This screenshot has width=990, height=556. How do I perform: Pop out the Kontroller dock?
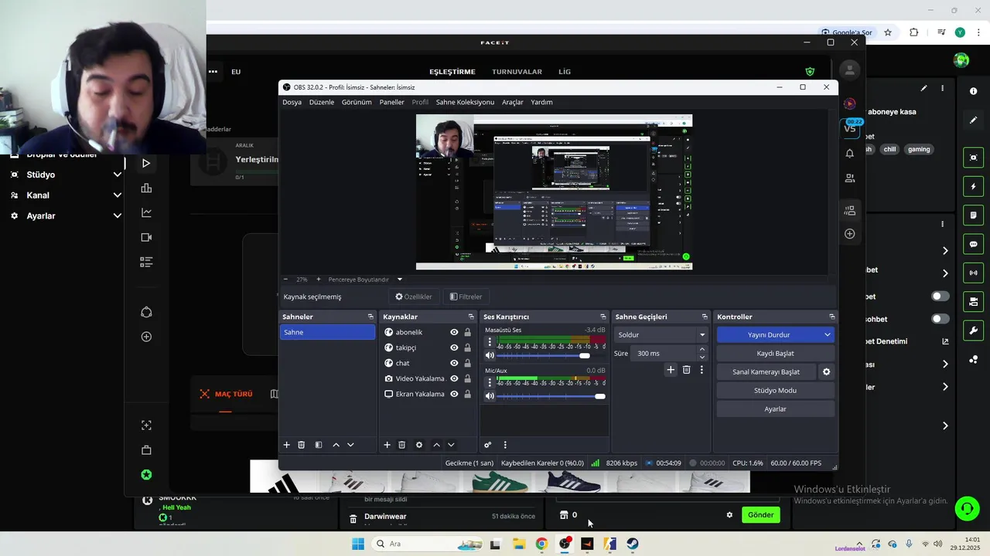tap(831, 317)
